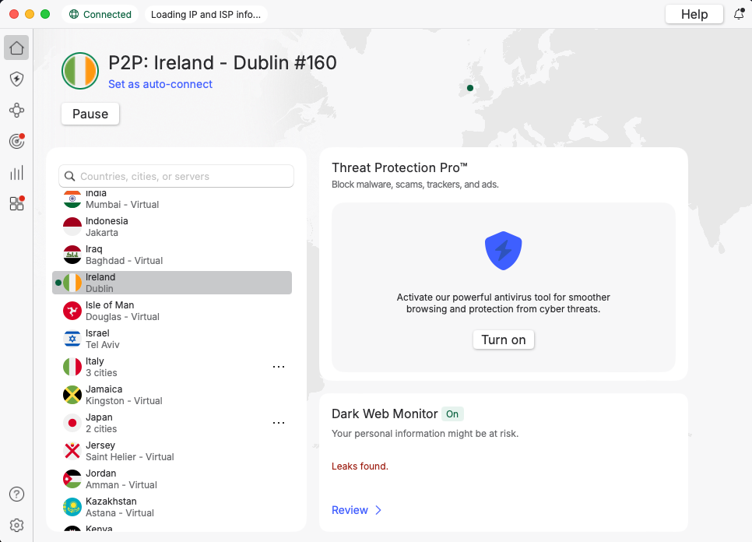752x542 pixels.
Task: Click the Leaks found. warning text
Action: [x=360, y=466]
